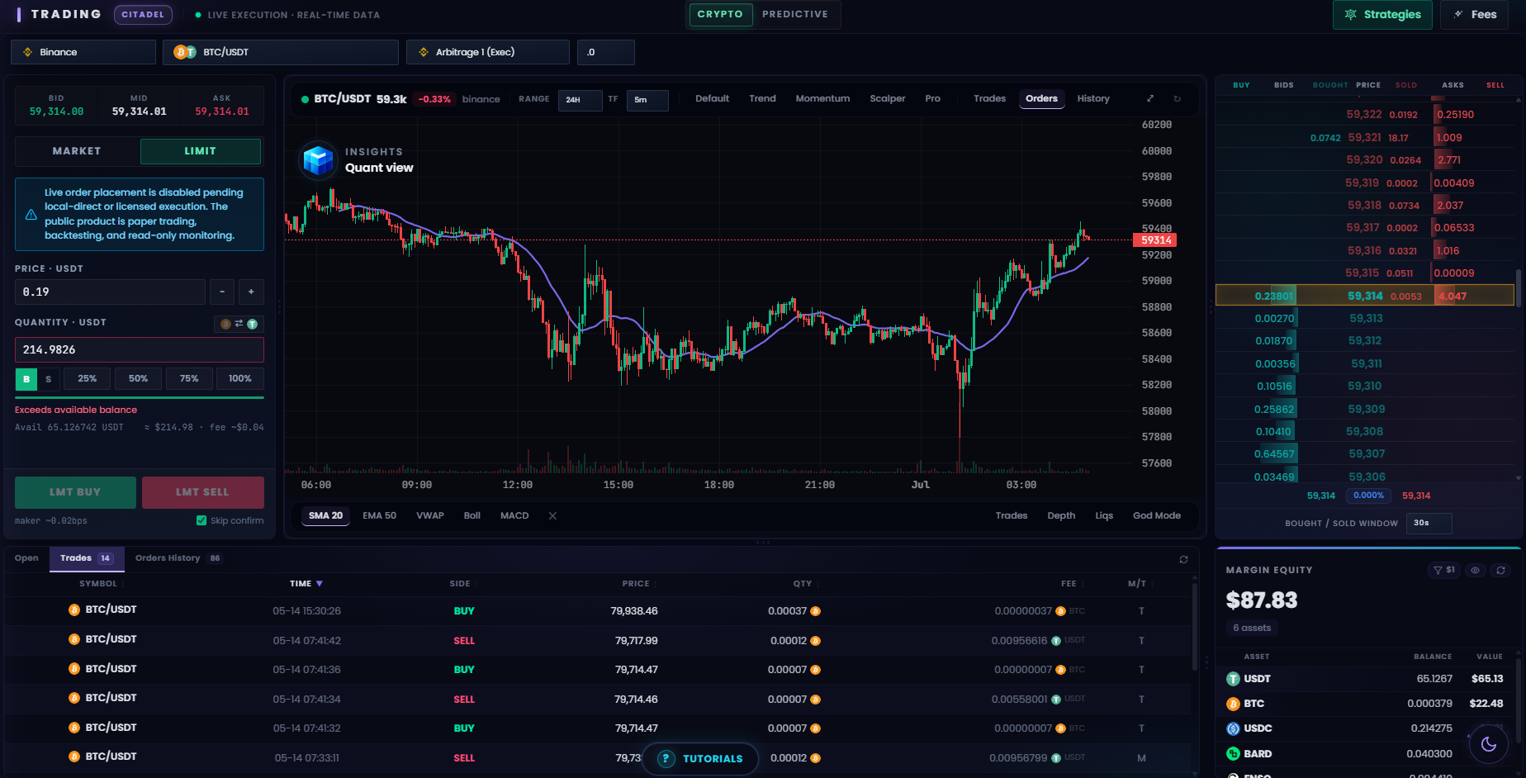Open the Arbitrage 1 (Exec) strategy dropdown
Viewport: 1526px width, 778px height.
pos(488,52)
